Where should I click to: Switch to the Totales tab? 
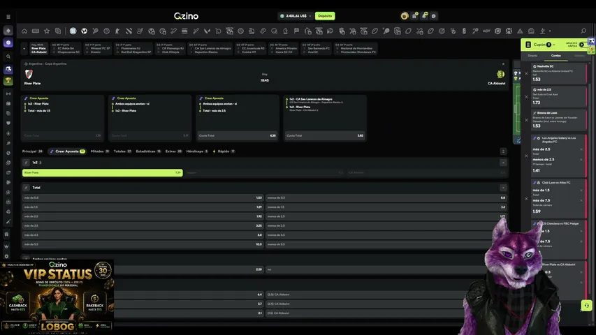(x=122, y=151)
